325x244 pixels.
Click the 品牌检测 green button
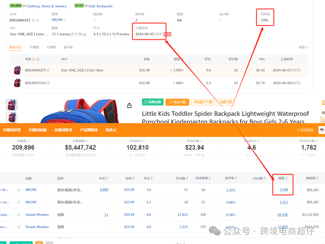click(x=153, y=102)
